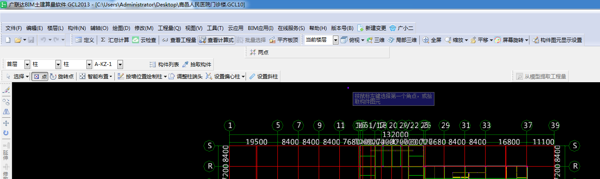Screen dimensions: 600x179
Task: Toggle the 点 point drawing mode
Action: [x=40, y=77]
